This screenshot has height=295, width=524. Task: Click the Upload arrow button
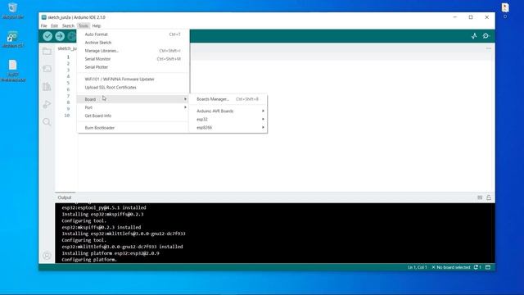[x=60, y=36]
